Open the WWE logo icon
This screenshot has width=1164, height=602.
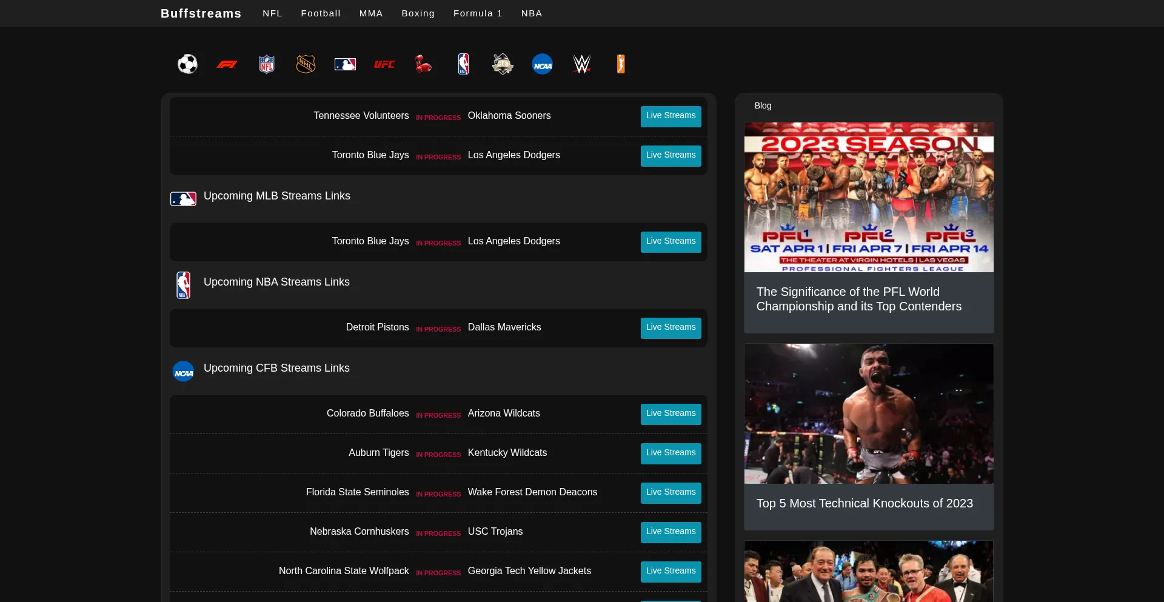click(x=581, y=64)
